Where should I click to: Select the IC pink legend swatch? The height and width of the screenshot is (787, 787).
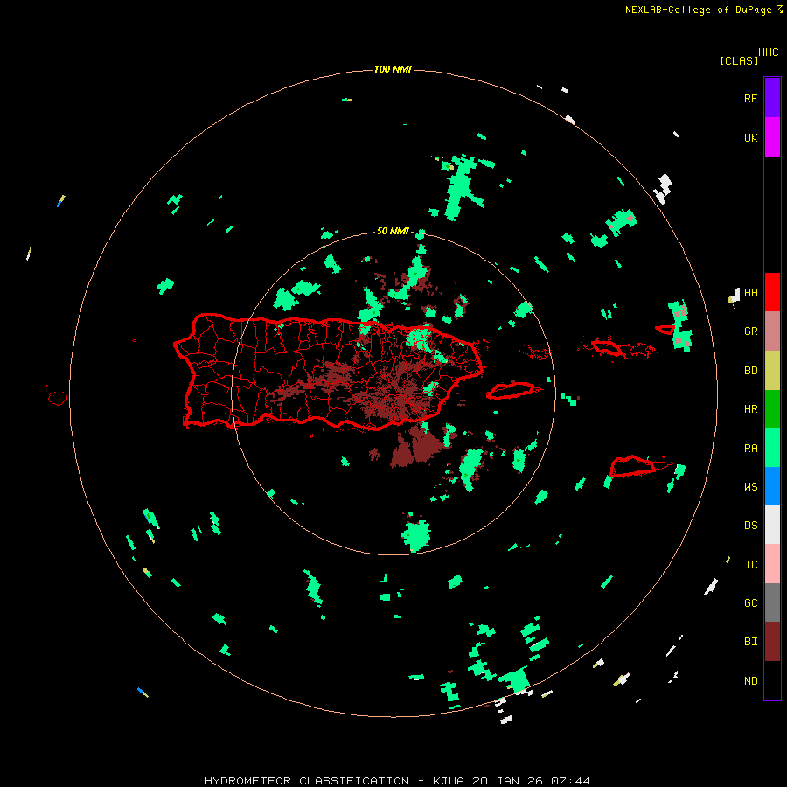(772, 564)
